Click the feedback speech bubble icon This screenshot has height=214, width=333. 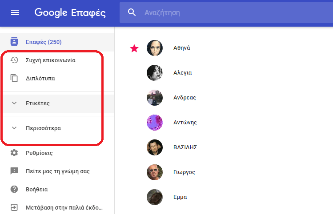[14, 171]
